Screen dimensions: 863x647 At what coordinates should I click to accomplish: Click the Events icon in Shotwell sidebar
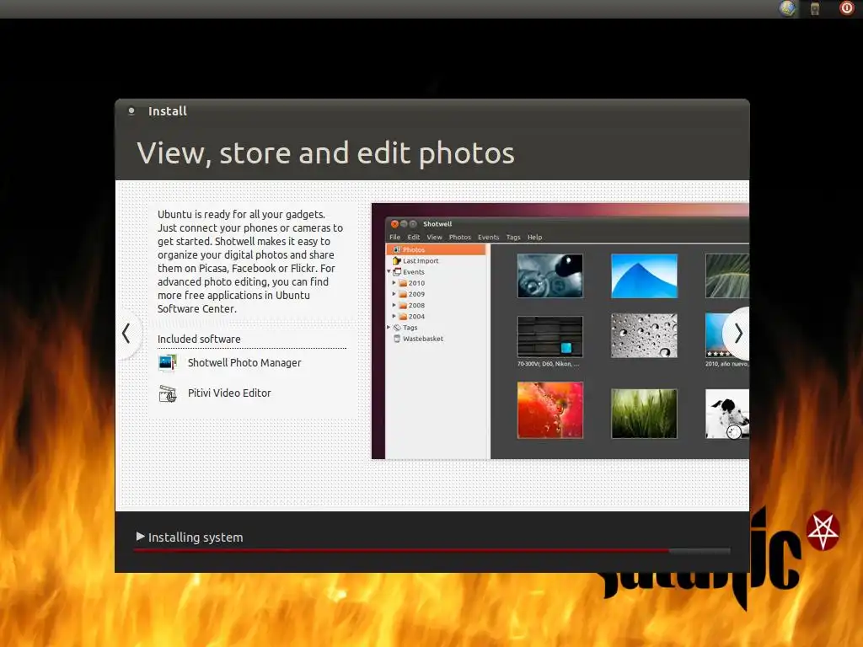(x=397, y=272)
